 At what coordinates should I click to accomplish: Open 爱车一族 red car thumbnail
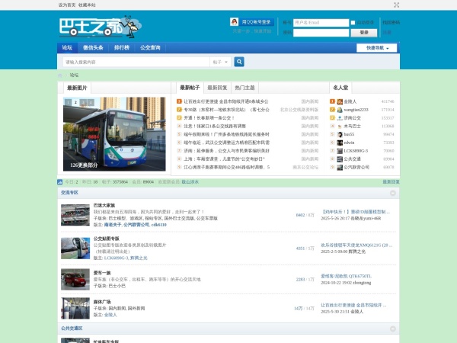(75, 280)
